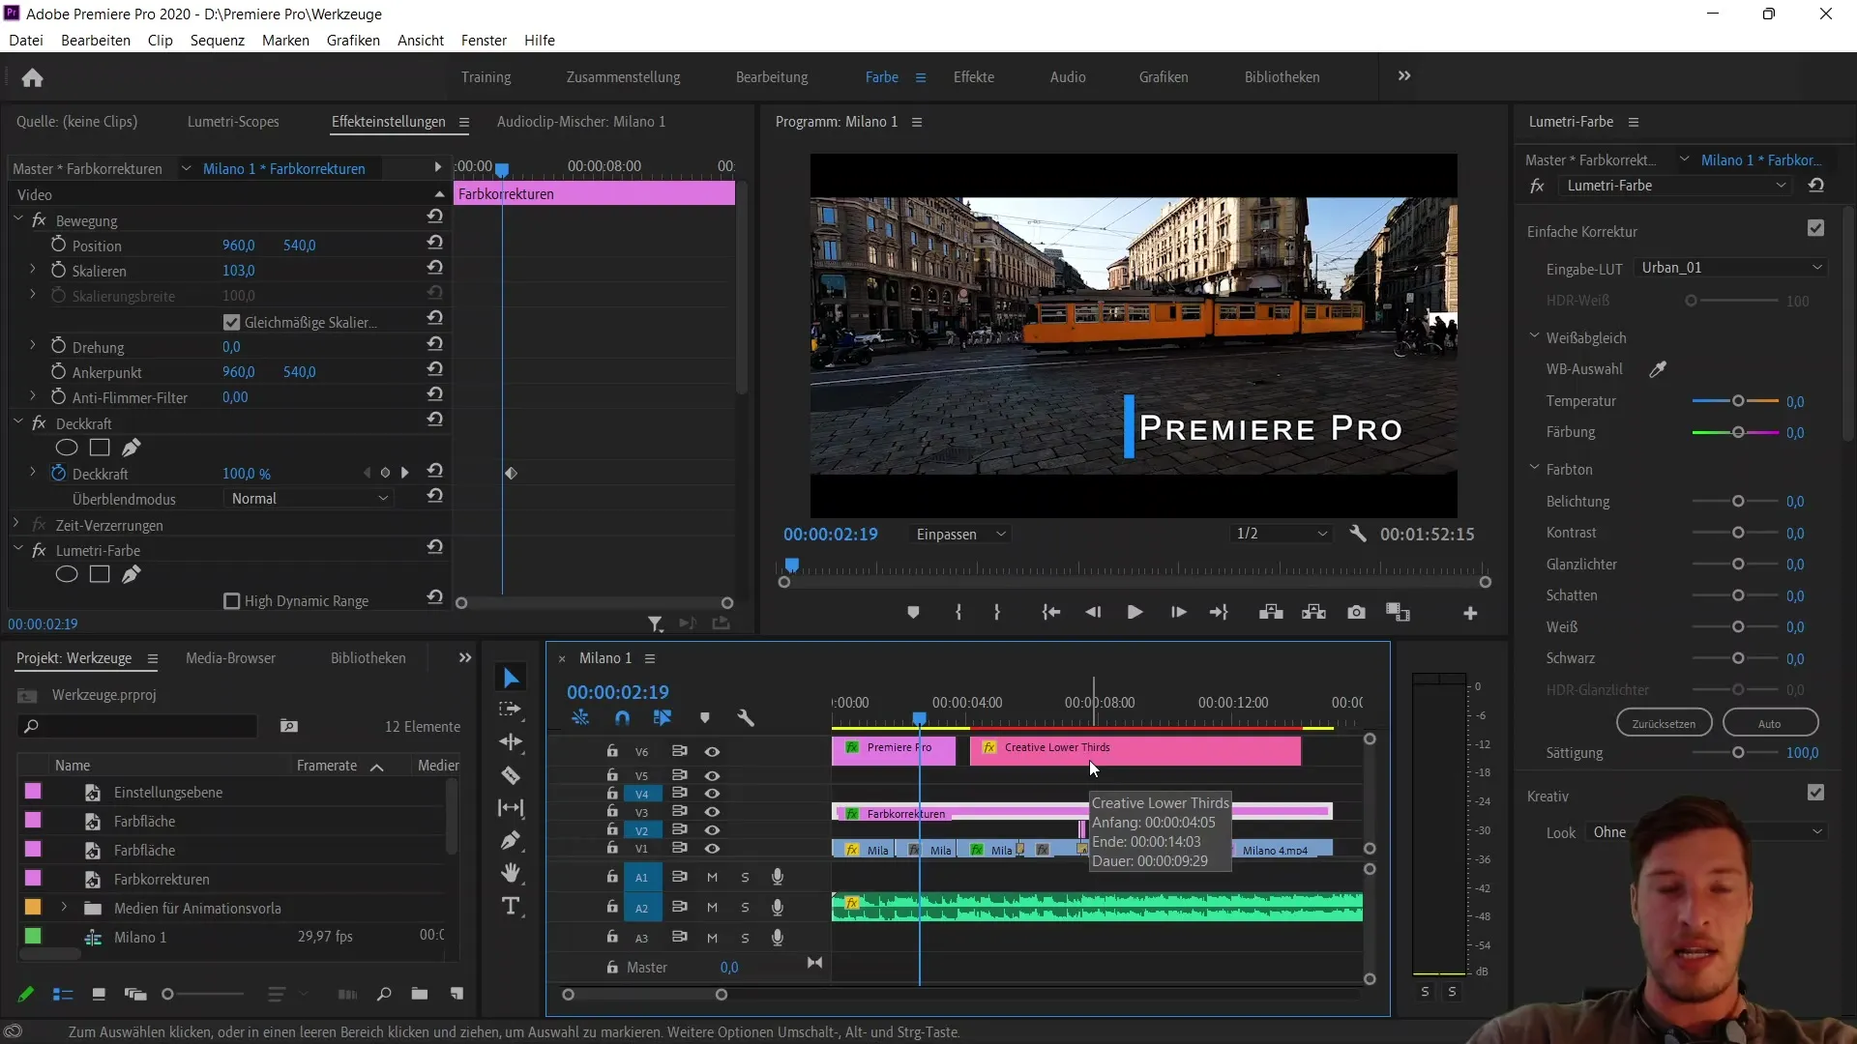Click the Add Marker icon in timeline
Viewport: 1857px width, 1044px height.
pyautogui.click(x=705, y=717)
